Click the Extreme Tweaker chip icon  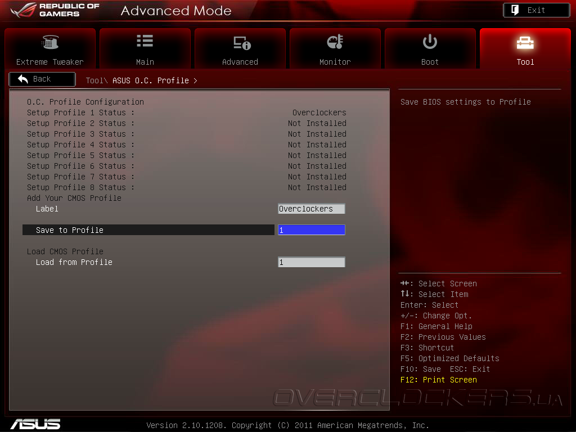click(x=50, y=42)
